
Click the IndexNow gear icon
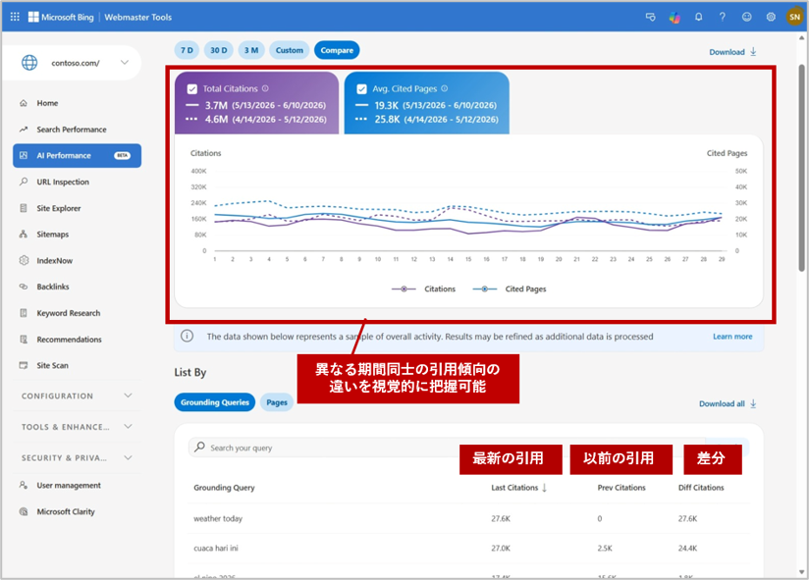click(x=24, y=260)
